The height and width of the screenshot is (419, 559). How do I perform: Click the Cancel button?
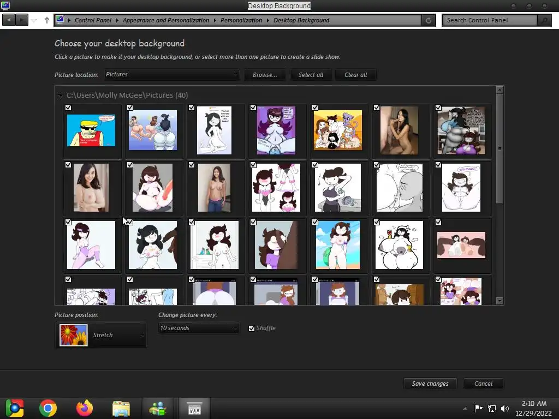[484, 384]
